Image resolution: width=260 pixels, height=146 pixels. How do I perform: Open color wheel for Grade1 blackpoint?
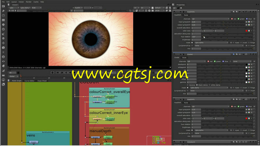[249, 64]
